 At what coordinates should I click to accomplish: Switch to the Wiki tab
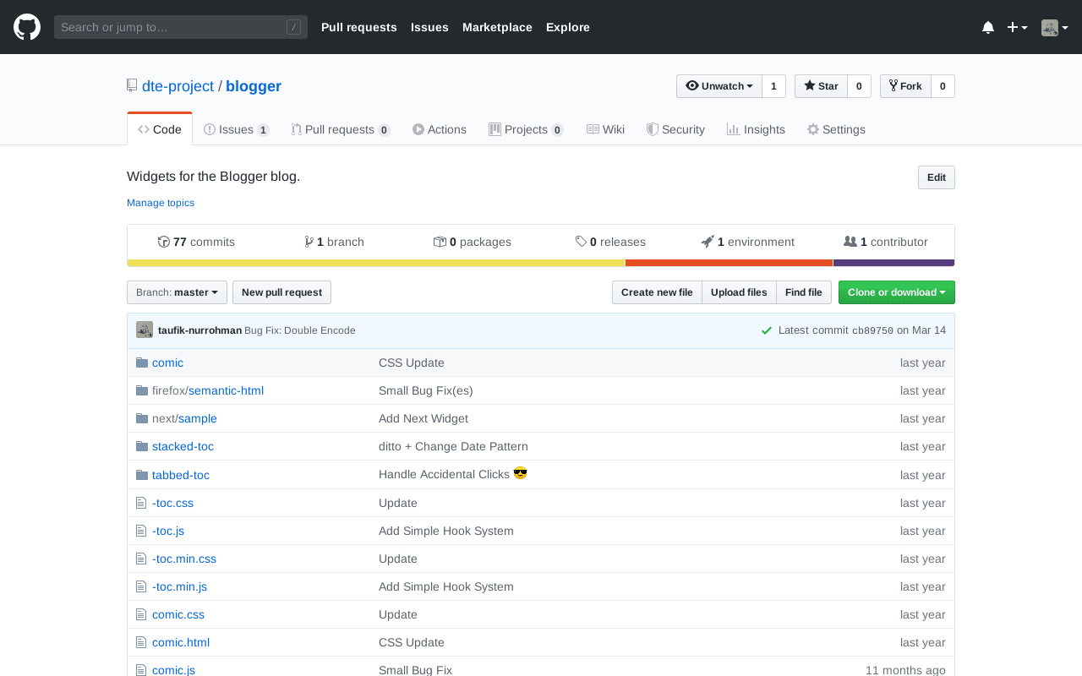coord(605,129)
